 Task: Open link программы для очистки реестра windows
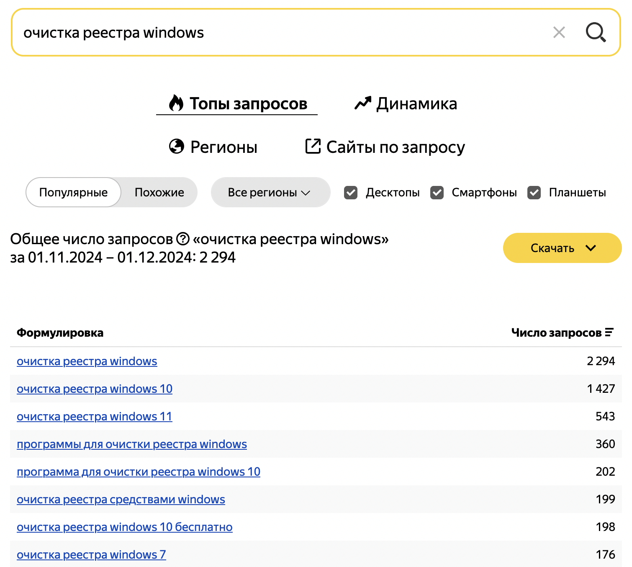tap(132, 444)
